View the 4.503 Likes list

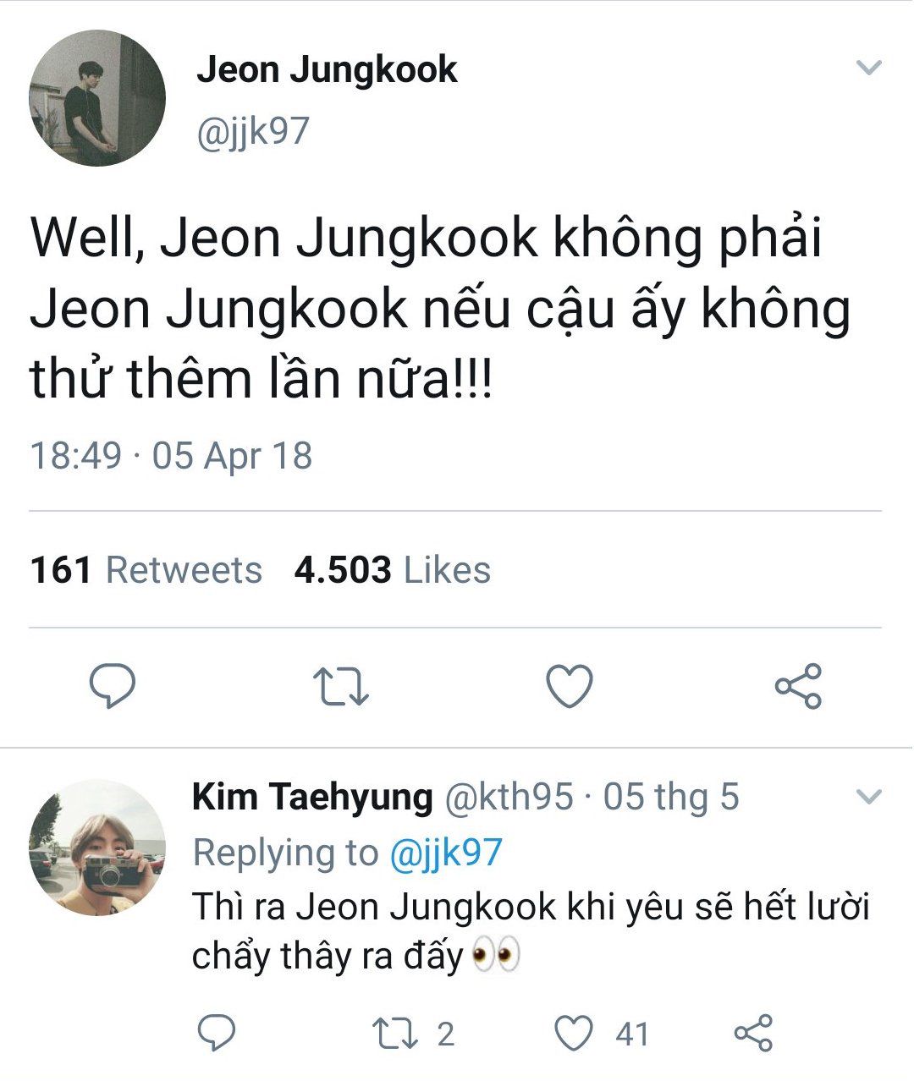pyautogui.click(x=392, y=570)
